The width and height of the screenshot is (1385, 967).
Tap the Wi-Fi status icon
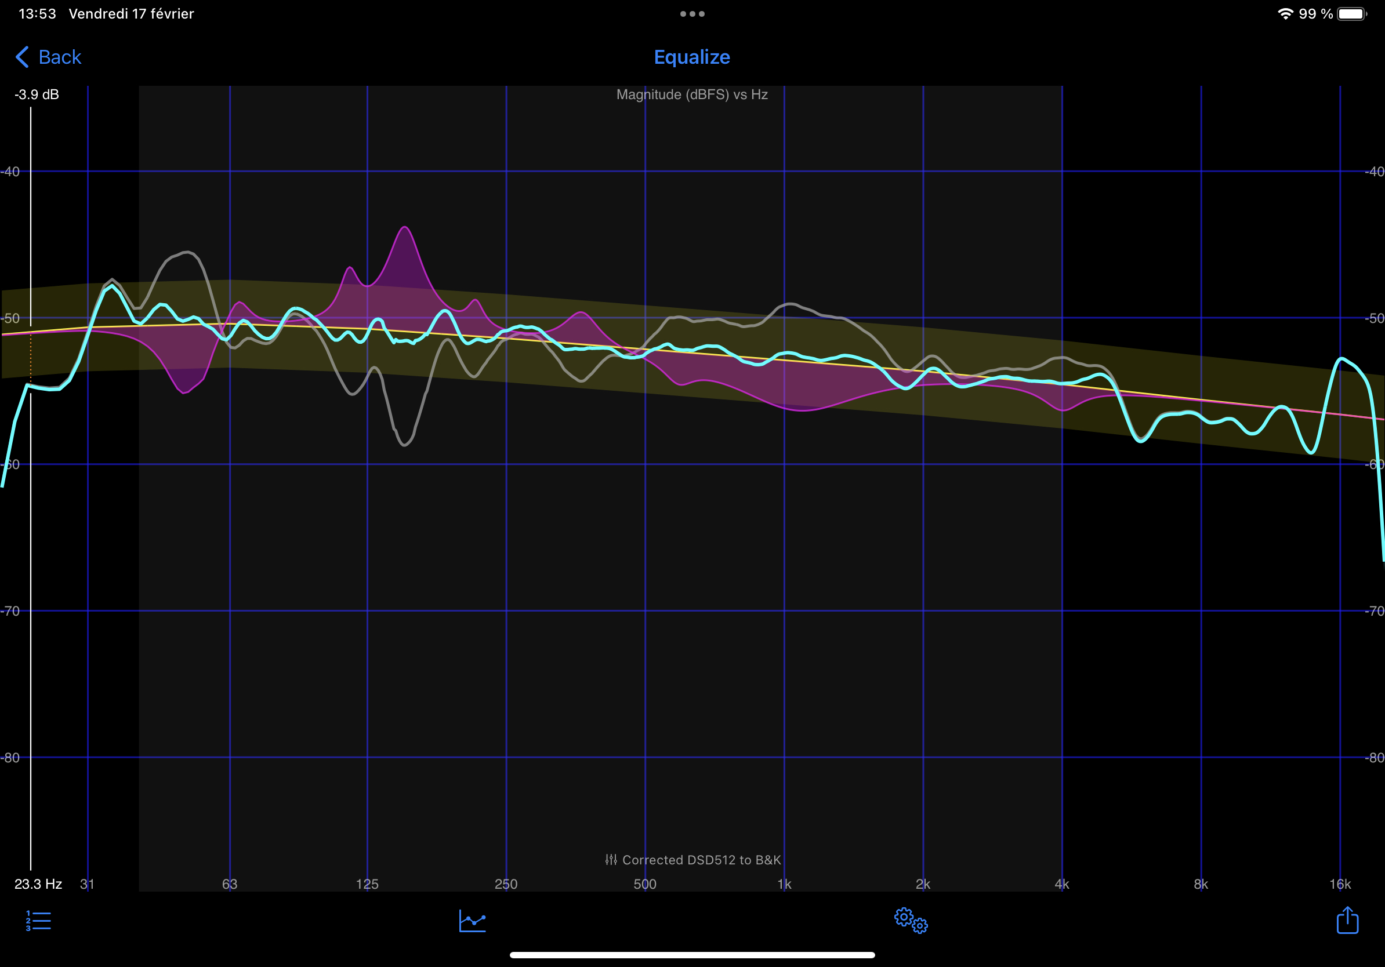coord(1285,14)
